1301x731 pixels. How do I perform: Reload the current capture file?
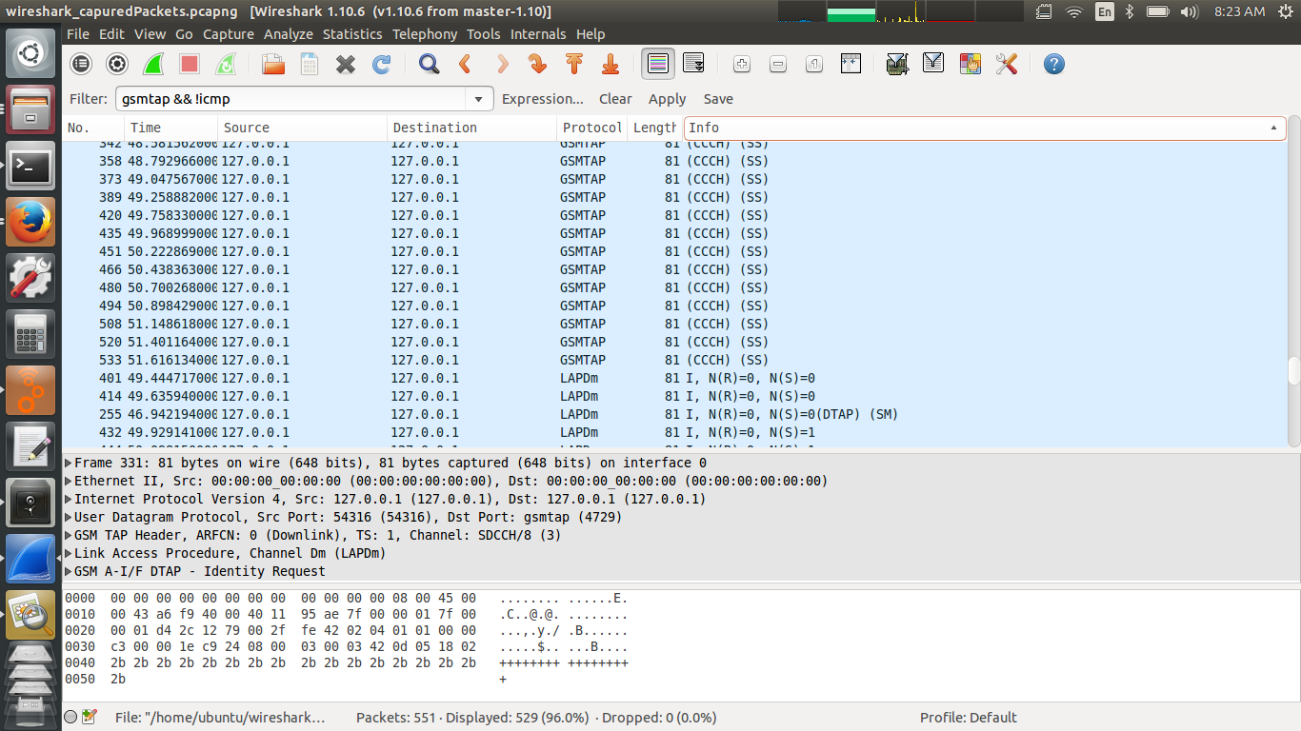pyautogui.click(x=382, y=64)
